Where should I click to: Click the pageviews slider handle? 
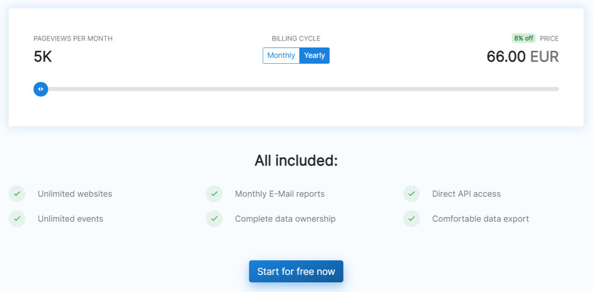pos(41,89)
